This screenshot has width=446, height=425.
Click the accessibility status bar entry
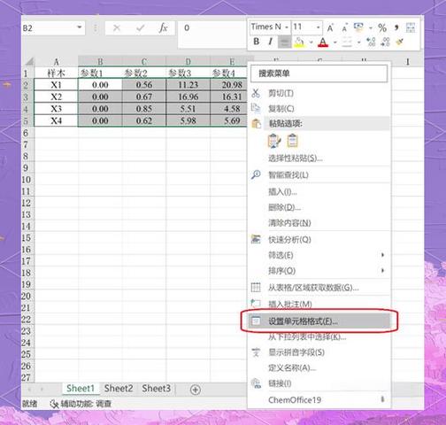pos(81,404)
